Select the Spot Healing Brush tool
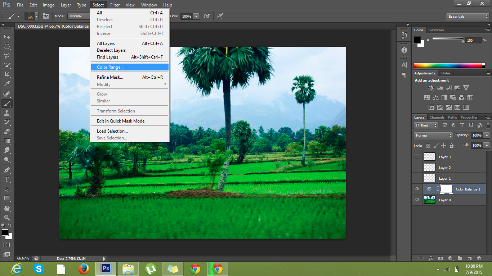The width and height of the screenshot is (492, 276). pos(7,94)
